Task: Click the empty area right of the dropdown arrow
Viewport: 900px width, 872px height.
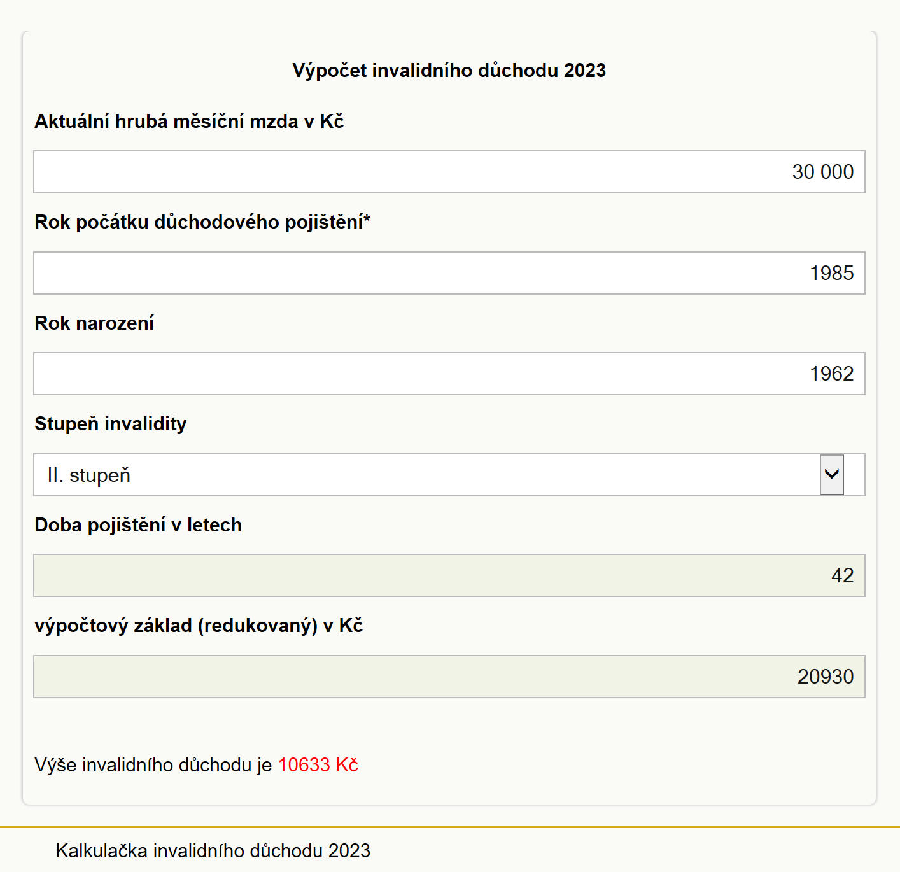Action: tap(854, 475)
